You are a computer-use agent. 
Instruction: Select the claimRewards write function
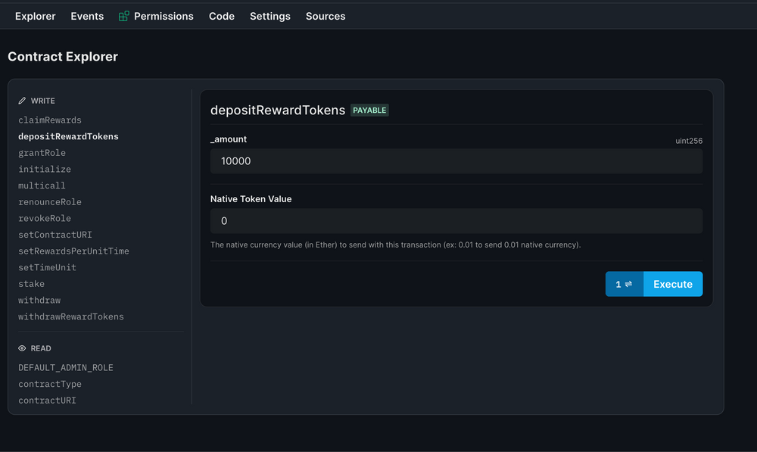coord(50,120)
